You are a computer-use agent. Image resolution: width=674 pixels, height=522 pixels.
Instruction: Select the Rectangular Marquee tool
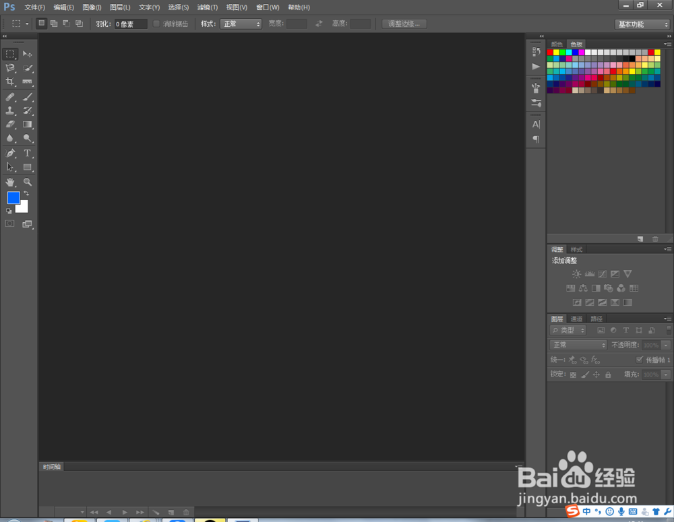pyautogui.click(x=10, y=54)
